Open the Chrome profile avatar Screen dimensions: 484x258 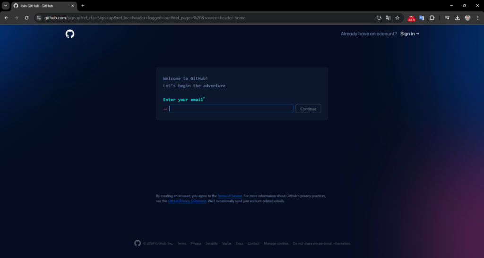click(467, 18)
